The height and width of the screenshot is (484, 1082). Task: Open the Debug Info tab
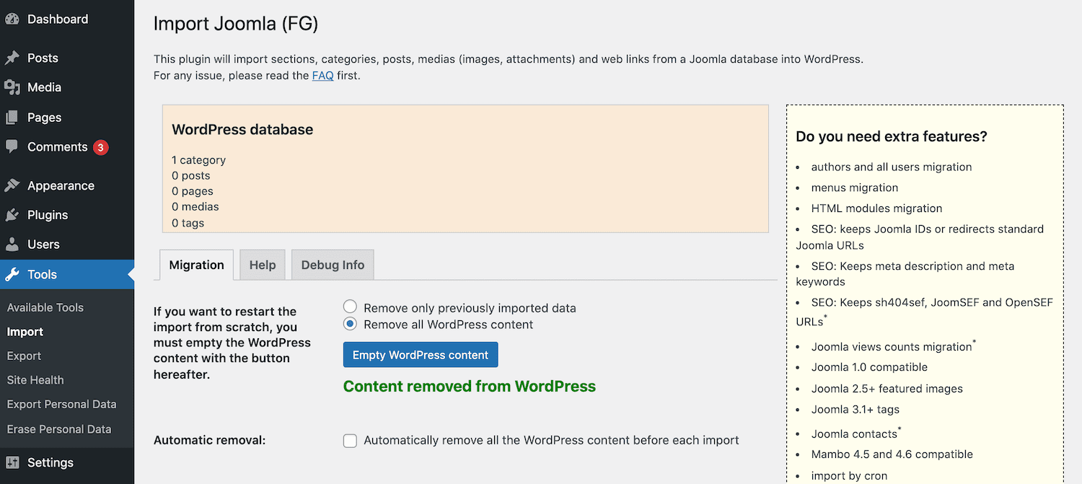[x=332, y=265]
